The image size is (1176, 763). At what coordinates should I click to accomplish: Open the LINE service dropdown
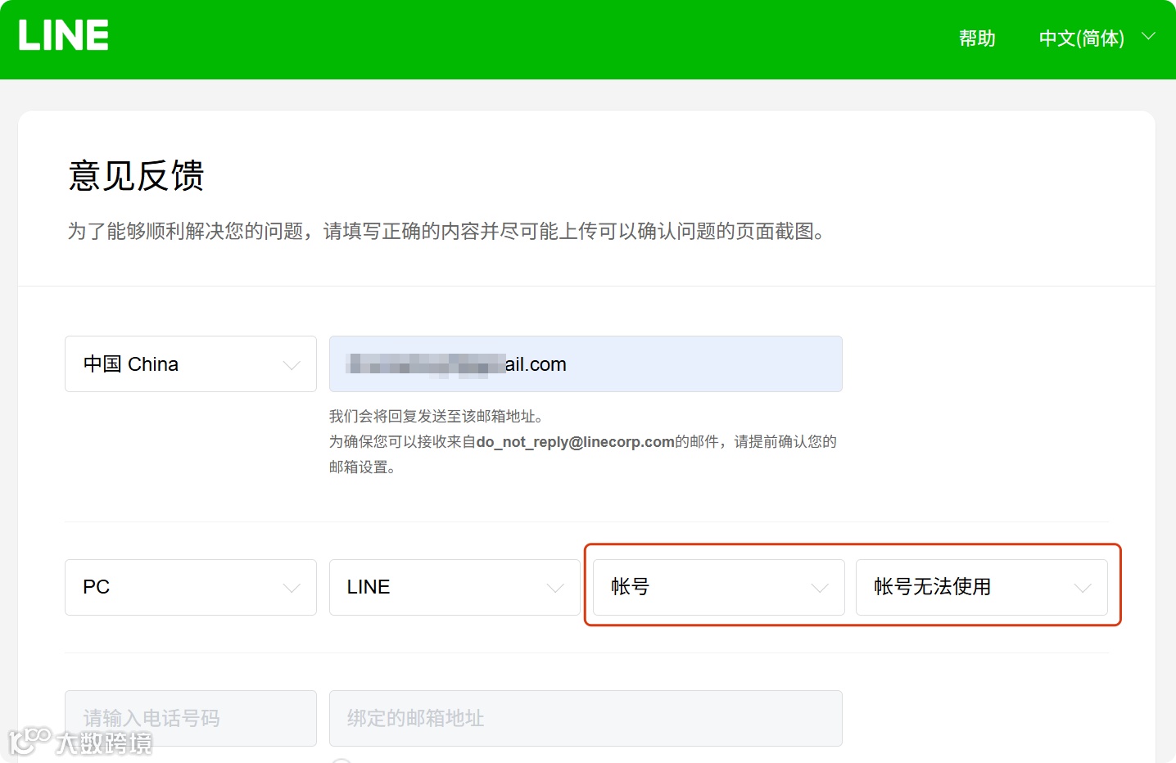[x=455, y=587]
